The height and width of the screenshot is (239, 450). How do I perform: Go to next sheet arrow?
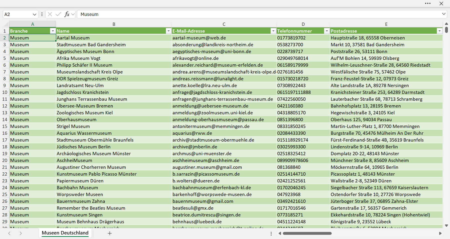point(21,233)
